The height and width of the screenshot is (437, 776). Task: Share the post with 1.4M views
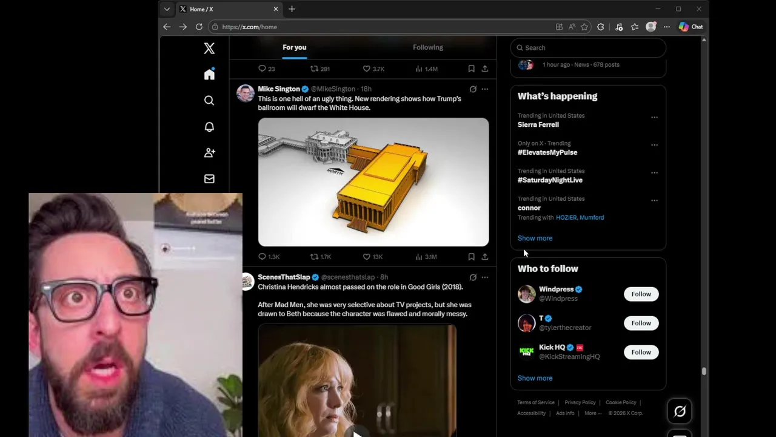485,69
